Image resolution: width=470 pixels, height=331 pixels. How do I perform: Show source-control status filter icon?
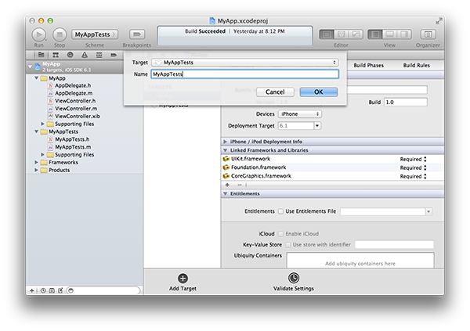[x=52, y=290]
